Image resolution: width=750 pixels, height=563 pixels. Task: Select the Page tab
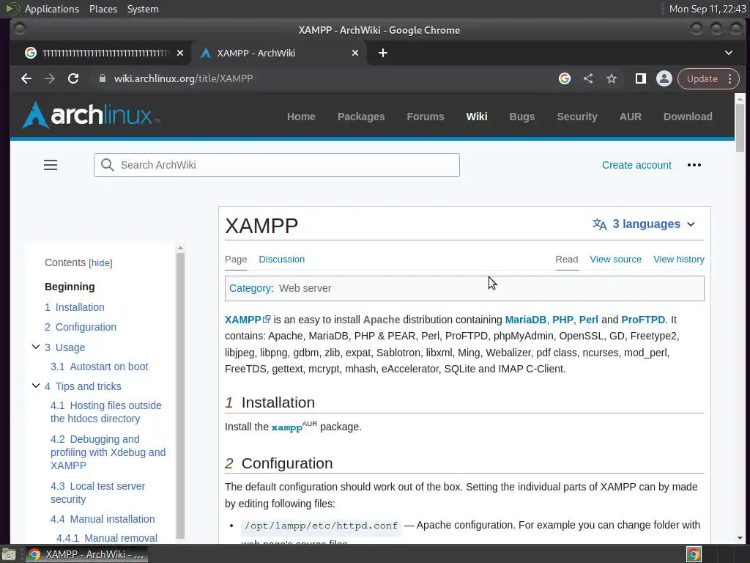236,260
